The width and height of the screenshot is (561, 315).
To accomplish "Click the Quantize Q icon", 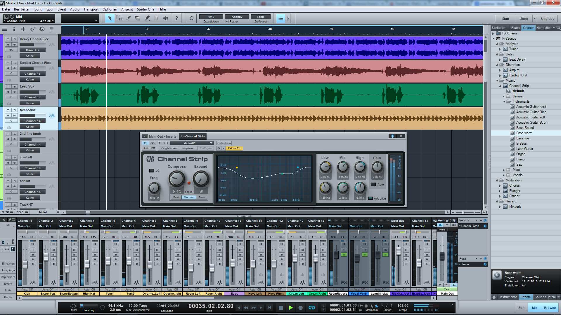I will tap(191, 18).
